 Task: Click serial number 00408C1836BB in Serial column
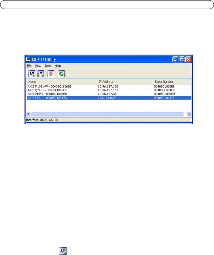point(164,87)
